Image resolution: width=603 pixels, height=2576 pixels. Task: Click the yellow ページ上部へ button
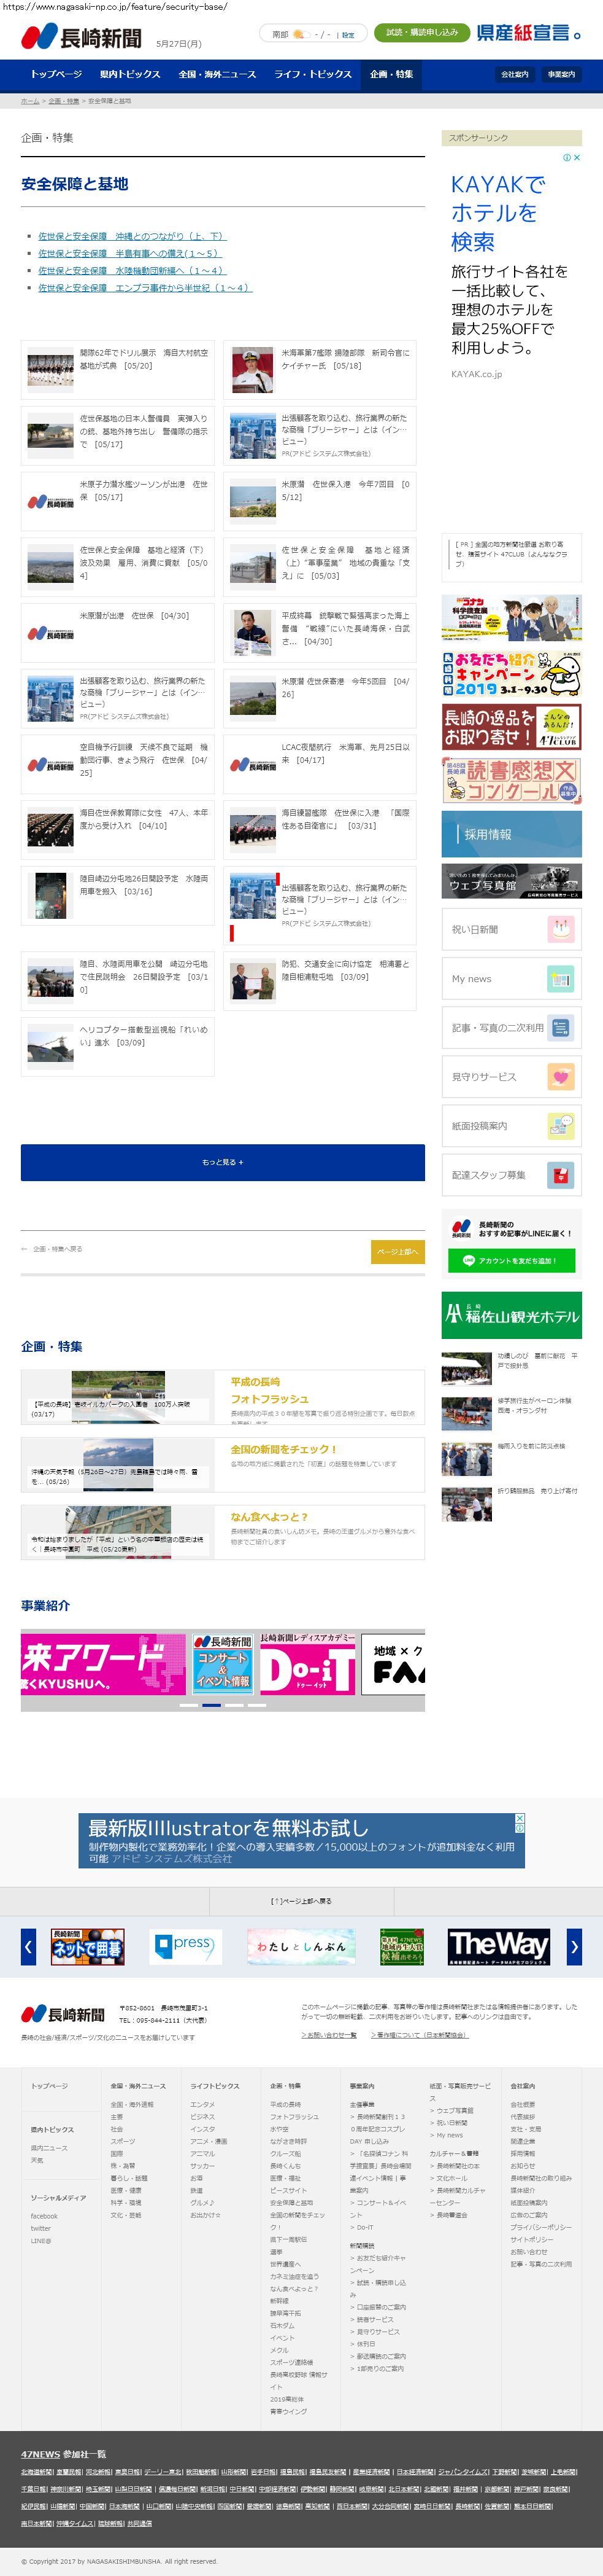(x=398, y=1251)
